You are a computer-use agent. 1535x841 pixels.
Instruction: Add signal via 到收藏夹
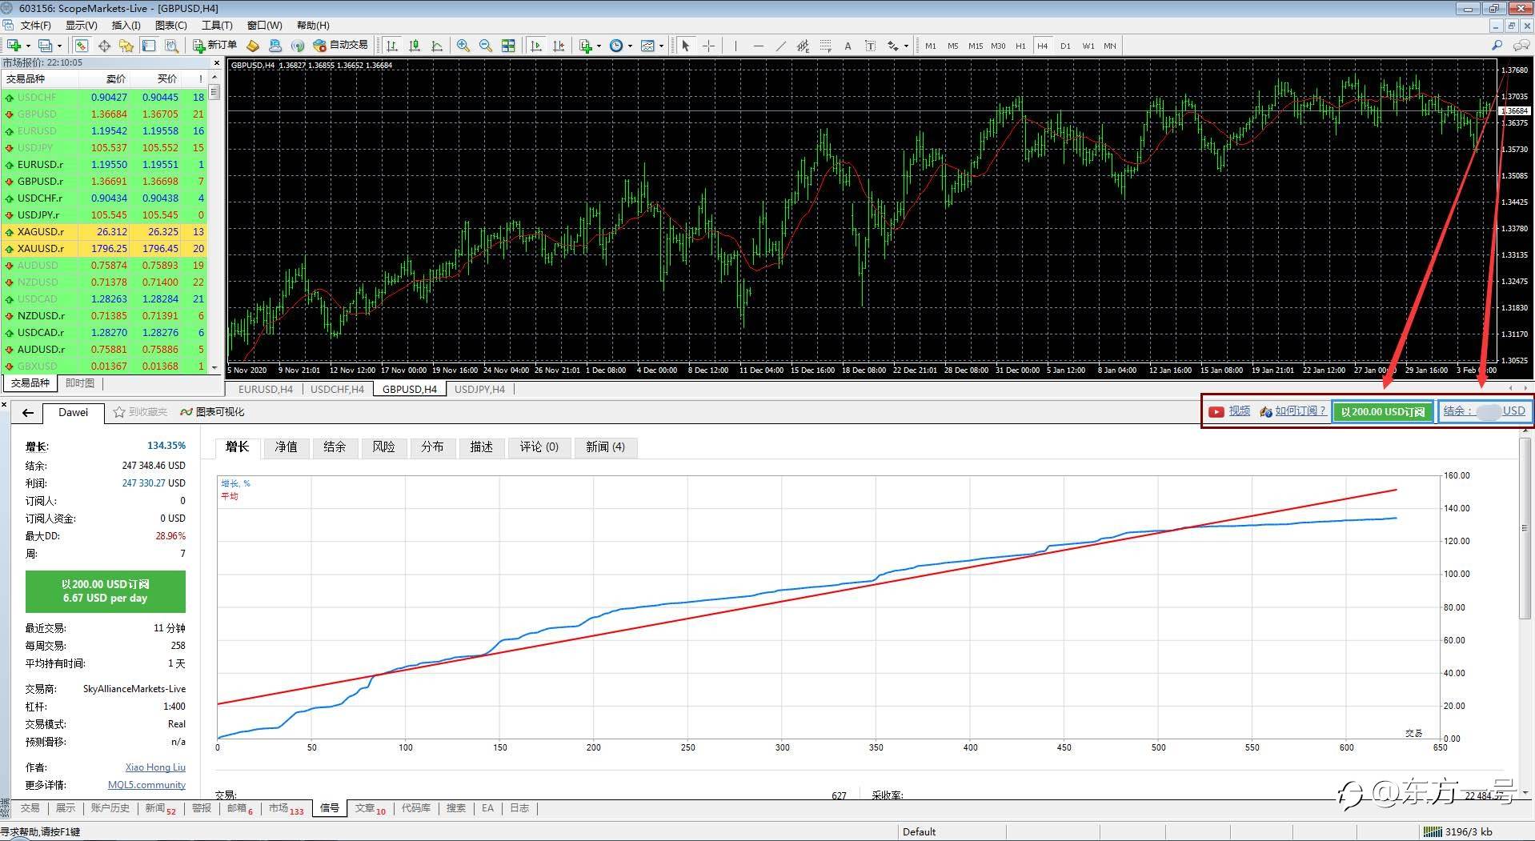(140, 412)
